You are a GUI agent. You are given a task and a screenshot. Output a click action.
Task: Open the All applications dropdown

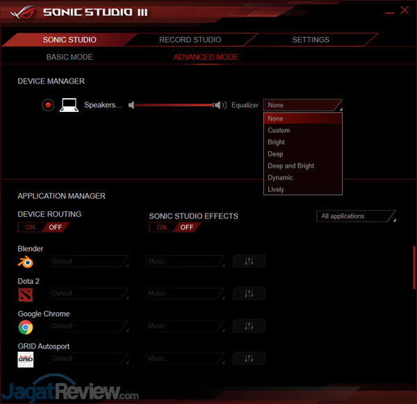pyautogui.click(x=356, y=216)
